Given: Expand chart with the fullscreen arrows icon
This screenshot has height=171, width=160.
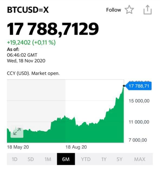Looking at the screenshot, I should [17, 131].
